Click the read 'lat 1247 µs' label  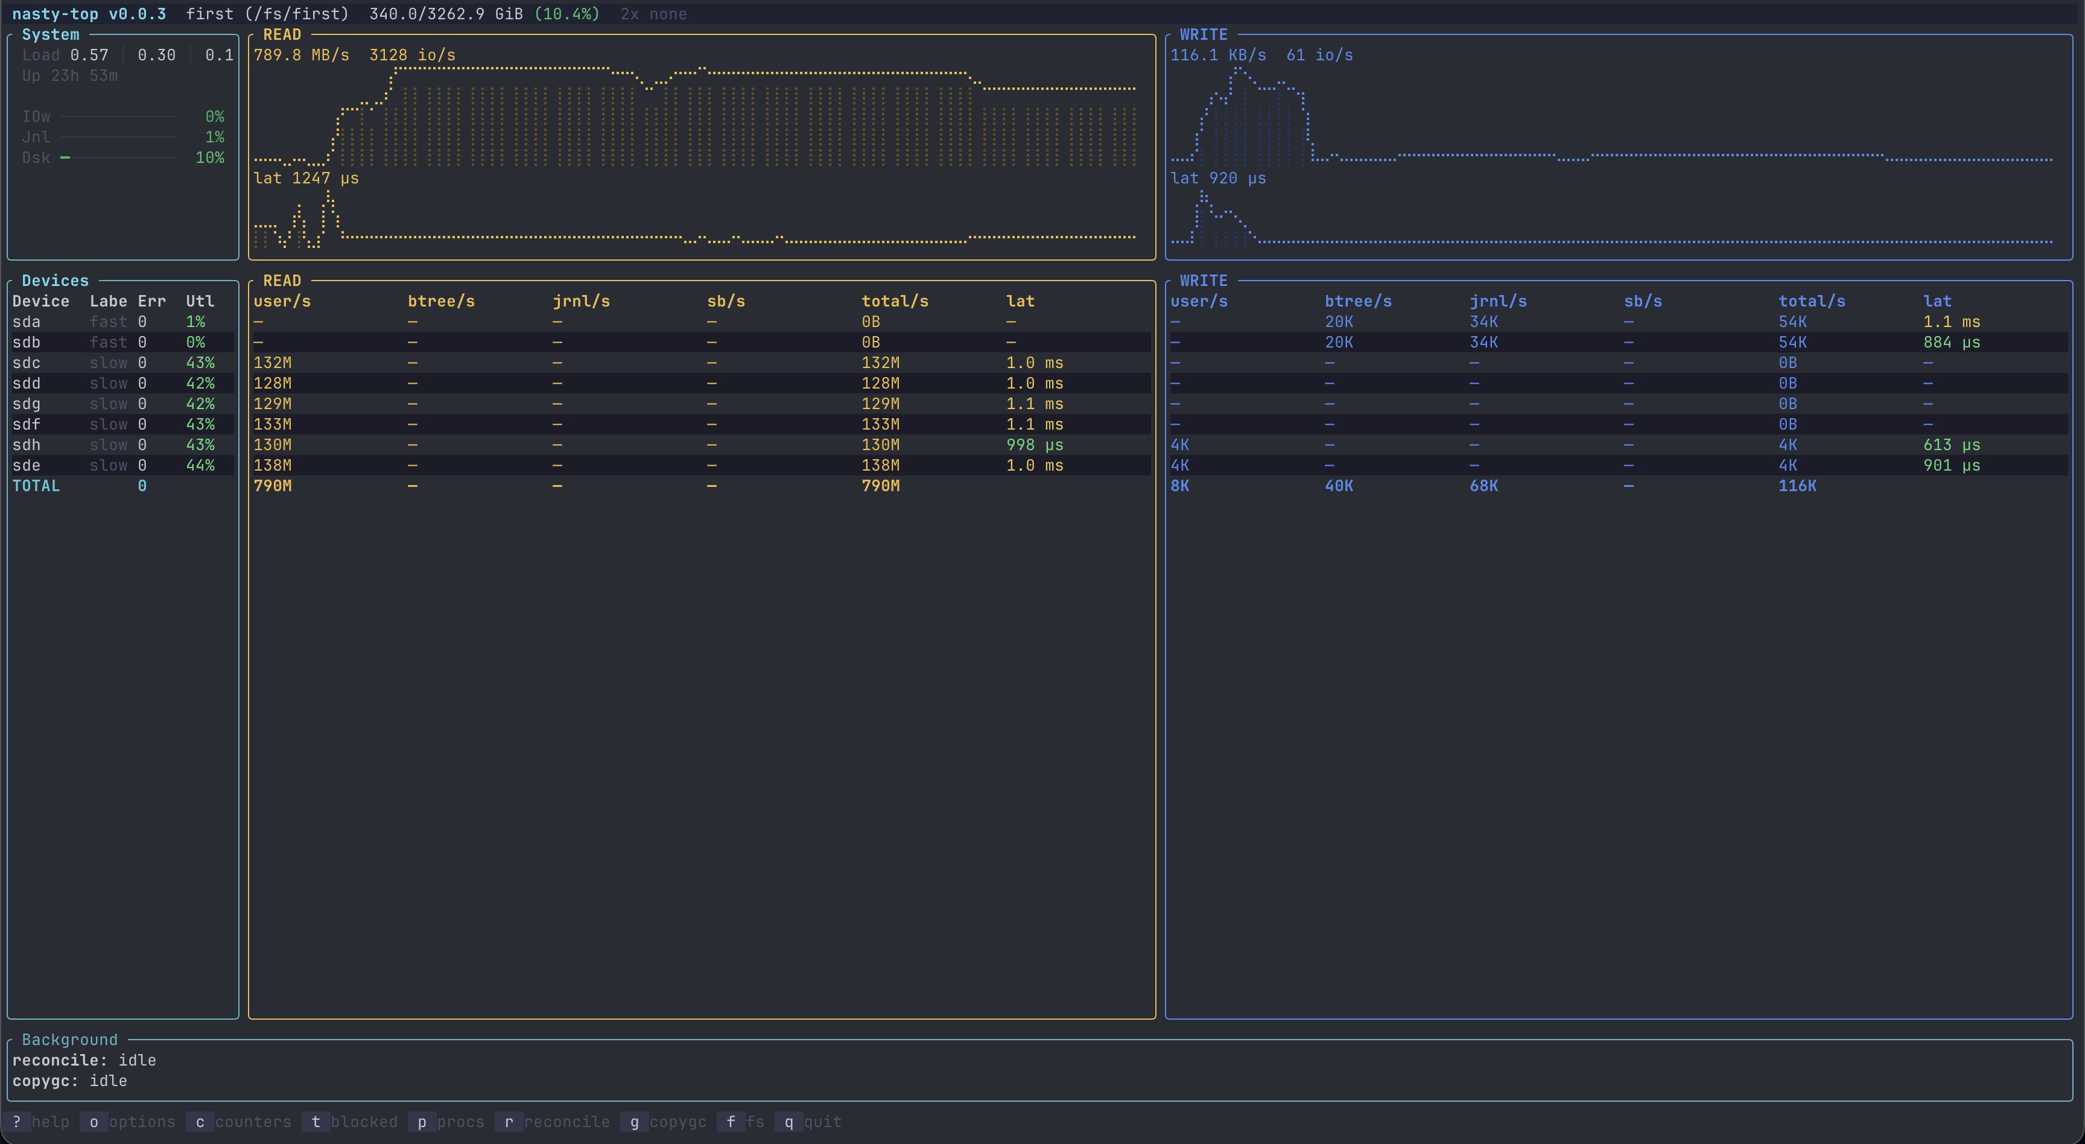(x=306, y=178)
